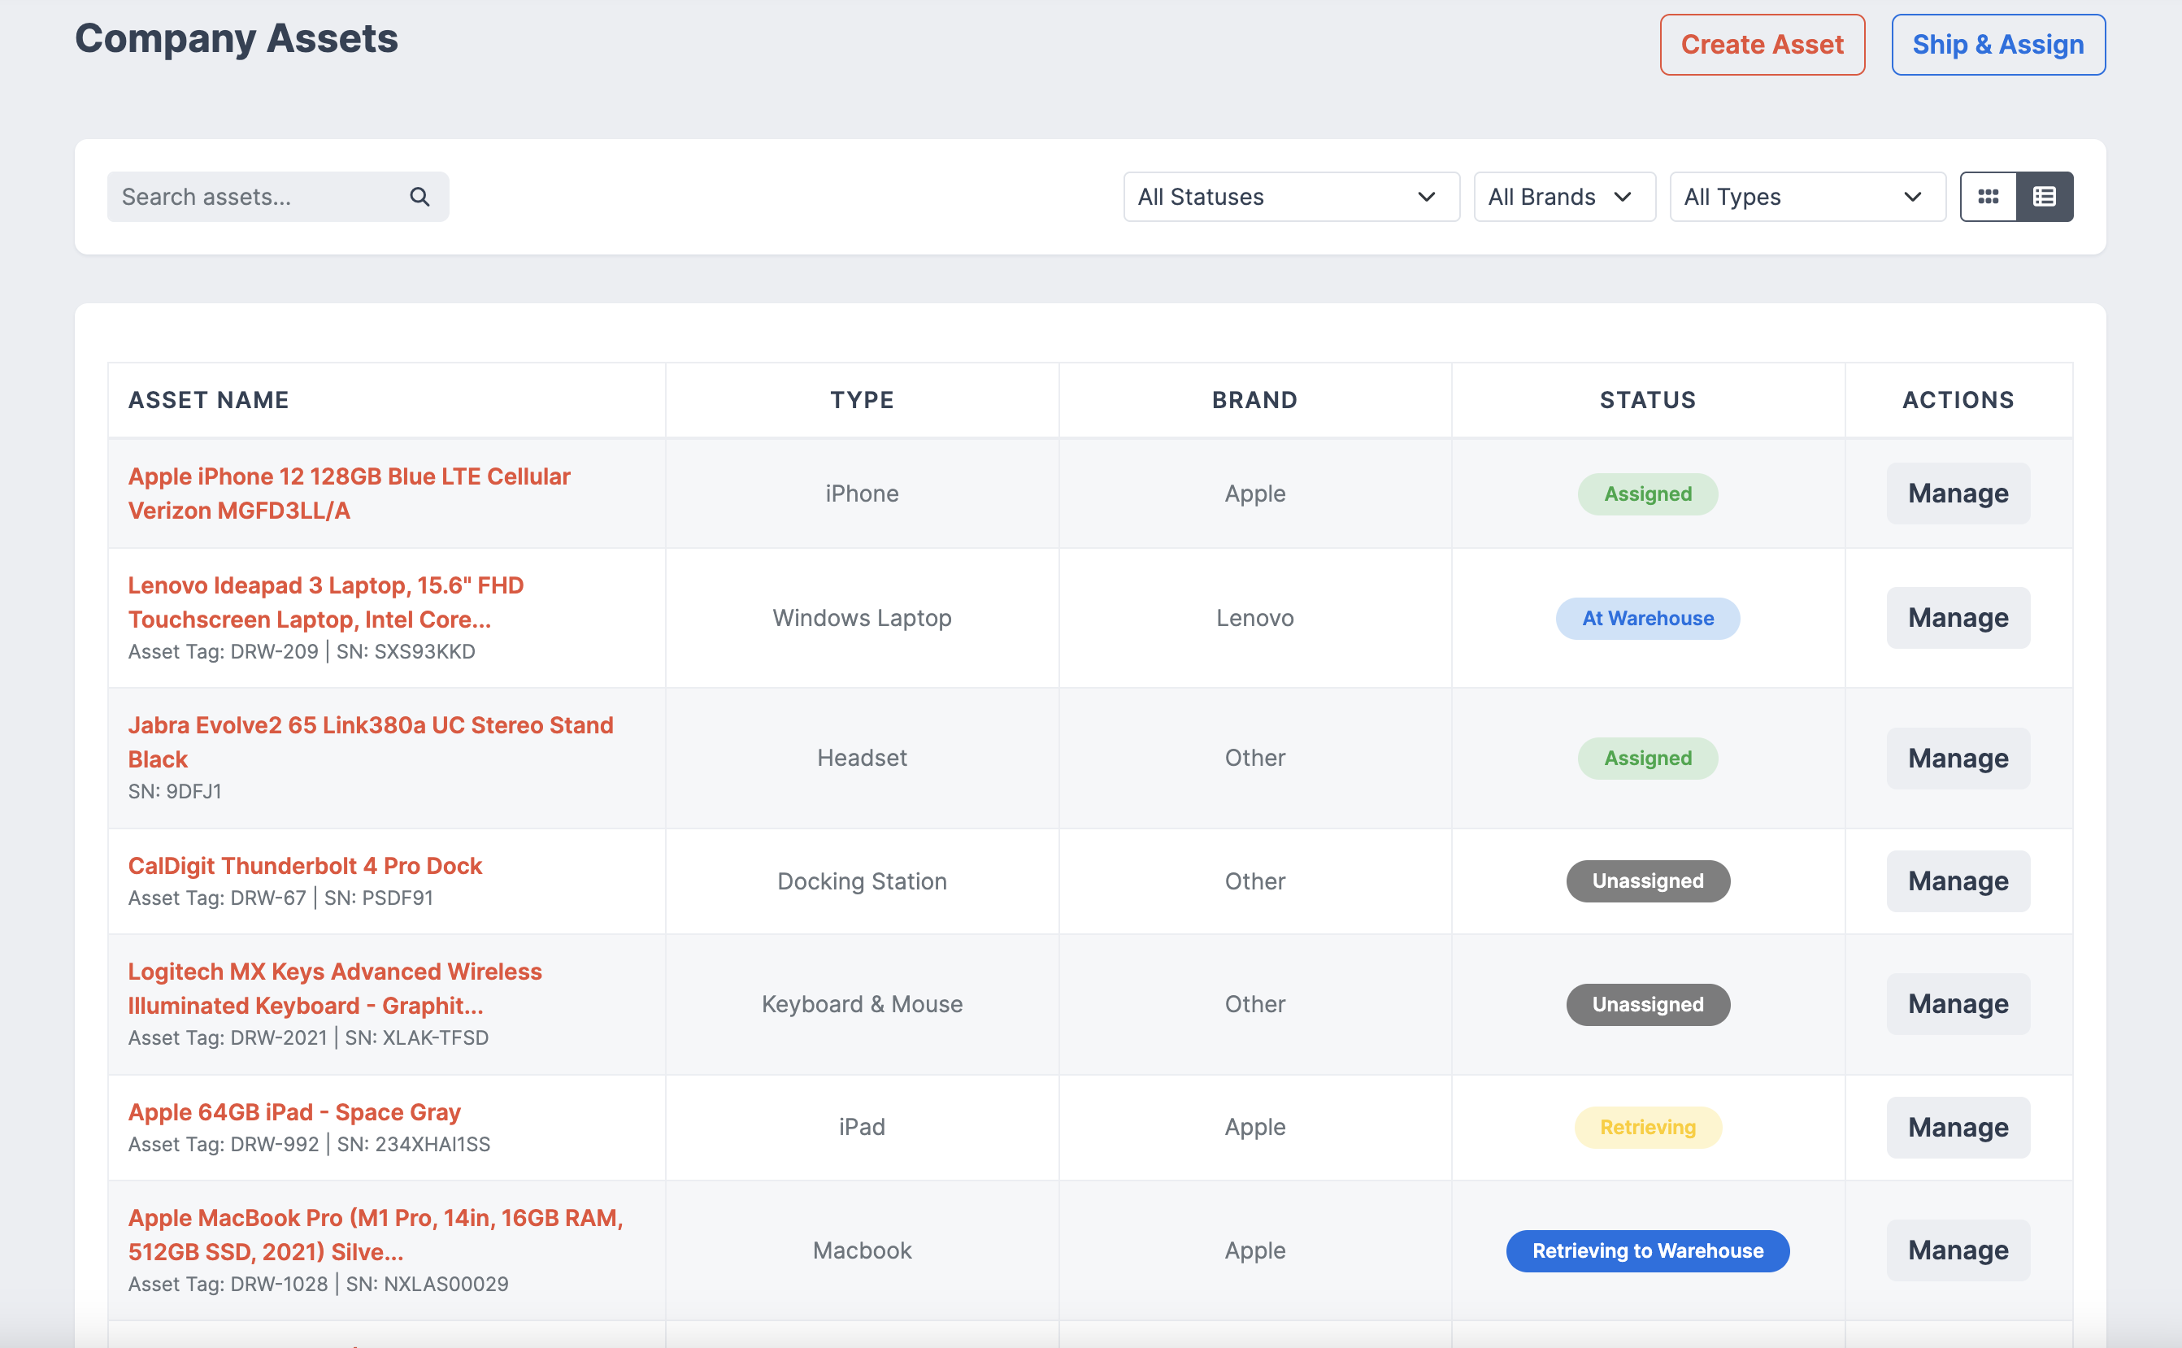Open Apple iPhone 12 128GB Blue link

(349, 493)
